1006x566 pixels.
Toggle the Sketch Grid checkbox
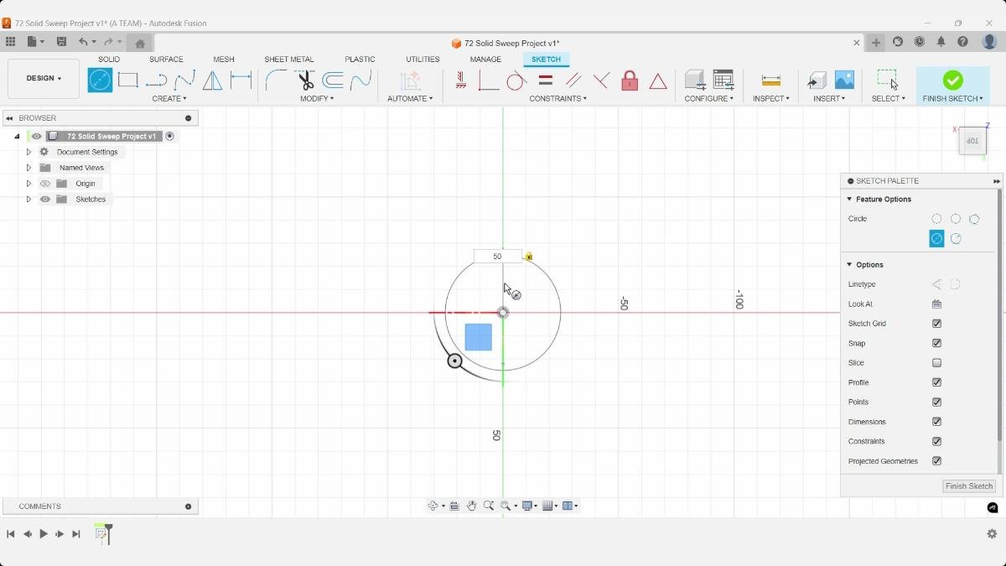click(x=936, y=324)
